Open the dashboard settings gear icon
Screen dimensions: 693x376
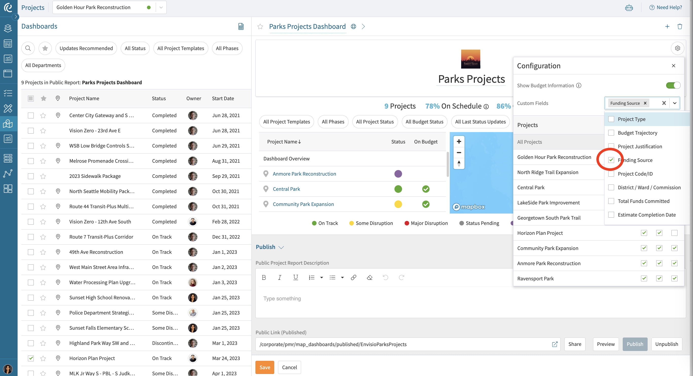pos(677,48)
